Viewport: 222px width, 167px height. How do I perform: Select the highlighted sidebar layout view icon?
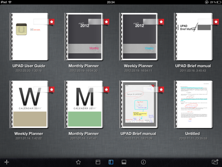click(111, 162)
